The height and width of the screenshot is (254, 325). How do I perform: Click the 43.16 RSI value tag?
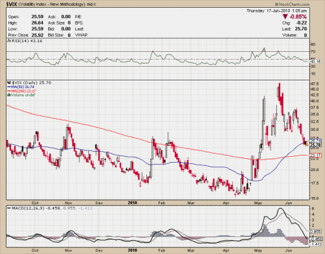click(315, 62)
